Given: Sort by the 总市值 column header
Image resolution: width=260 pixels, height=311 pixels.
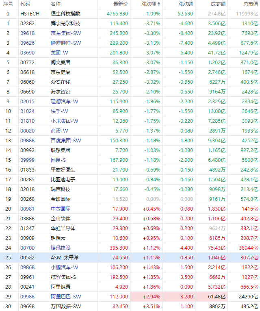Looking at the screenshot, I should click(251, 4).
